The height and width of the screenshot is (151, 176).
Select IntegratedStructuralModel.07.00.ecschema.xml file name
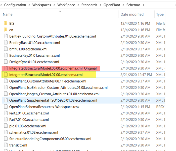click(x=46, y=75)
